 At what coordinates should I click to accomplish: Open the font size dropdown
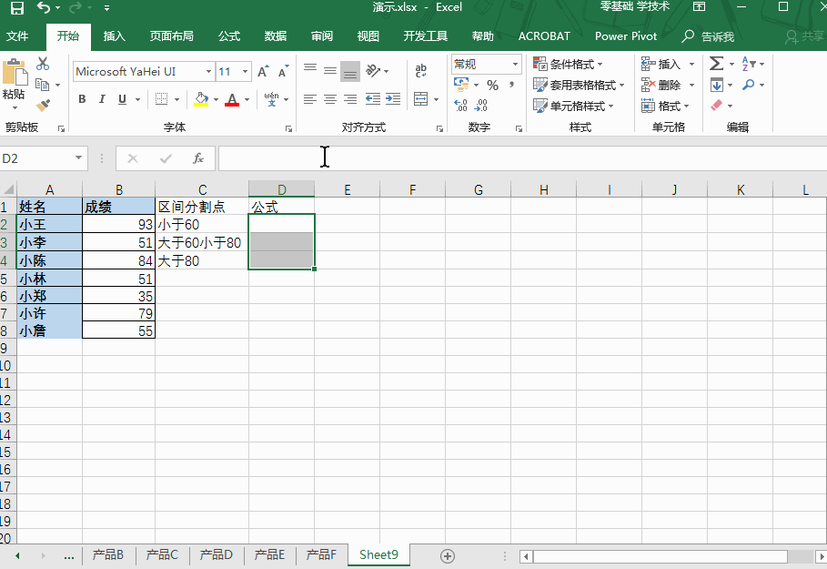[x=246, y=71]
